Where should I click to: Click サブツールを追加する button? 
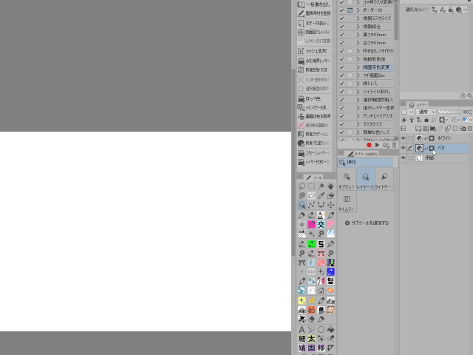coord(367,223)
